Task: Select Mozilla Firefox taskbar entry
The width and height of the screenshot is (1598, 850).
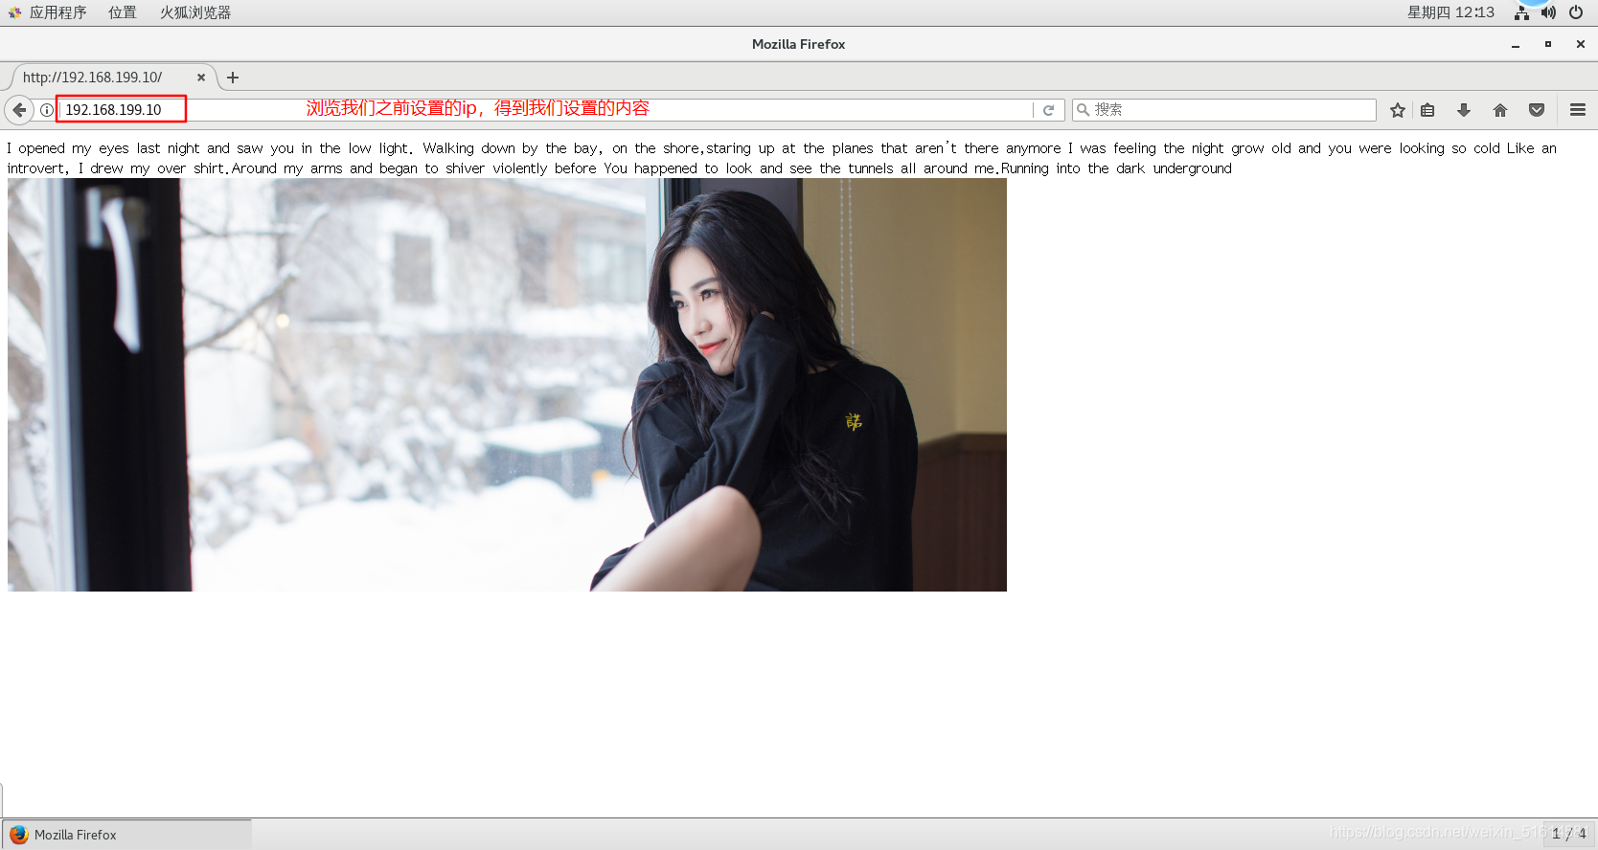Action: coord(126,835)
